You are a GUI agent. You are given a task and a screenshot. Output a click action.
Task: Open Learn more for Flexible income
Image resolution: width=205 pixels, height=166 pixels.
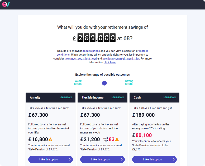(x=117, y=97)
